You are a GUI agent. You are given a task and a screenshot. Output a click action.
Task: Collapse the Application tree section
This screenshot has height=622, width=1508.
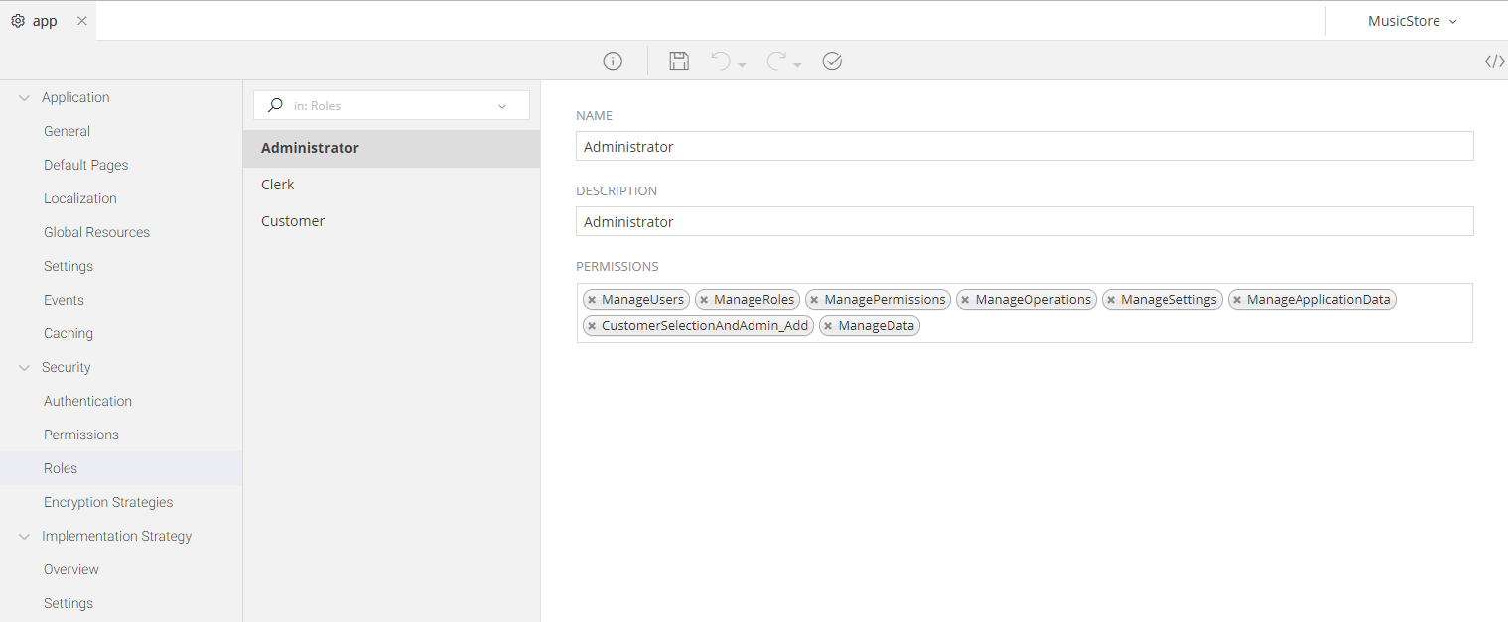click(24, 97)
